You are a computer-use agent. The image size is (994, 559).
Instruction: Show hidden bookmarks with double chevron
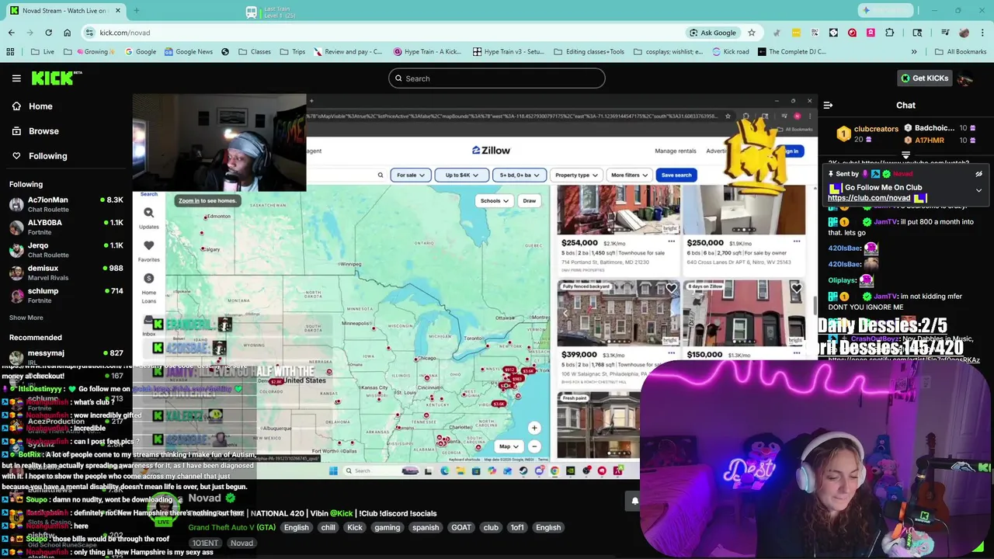point(914,52)
